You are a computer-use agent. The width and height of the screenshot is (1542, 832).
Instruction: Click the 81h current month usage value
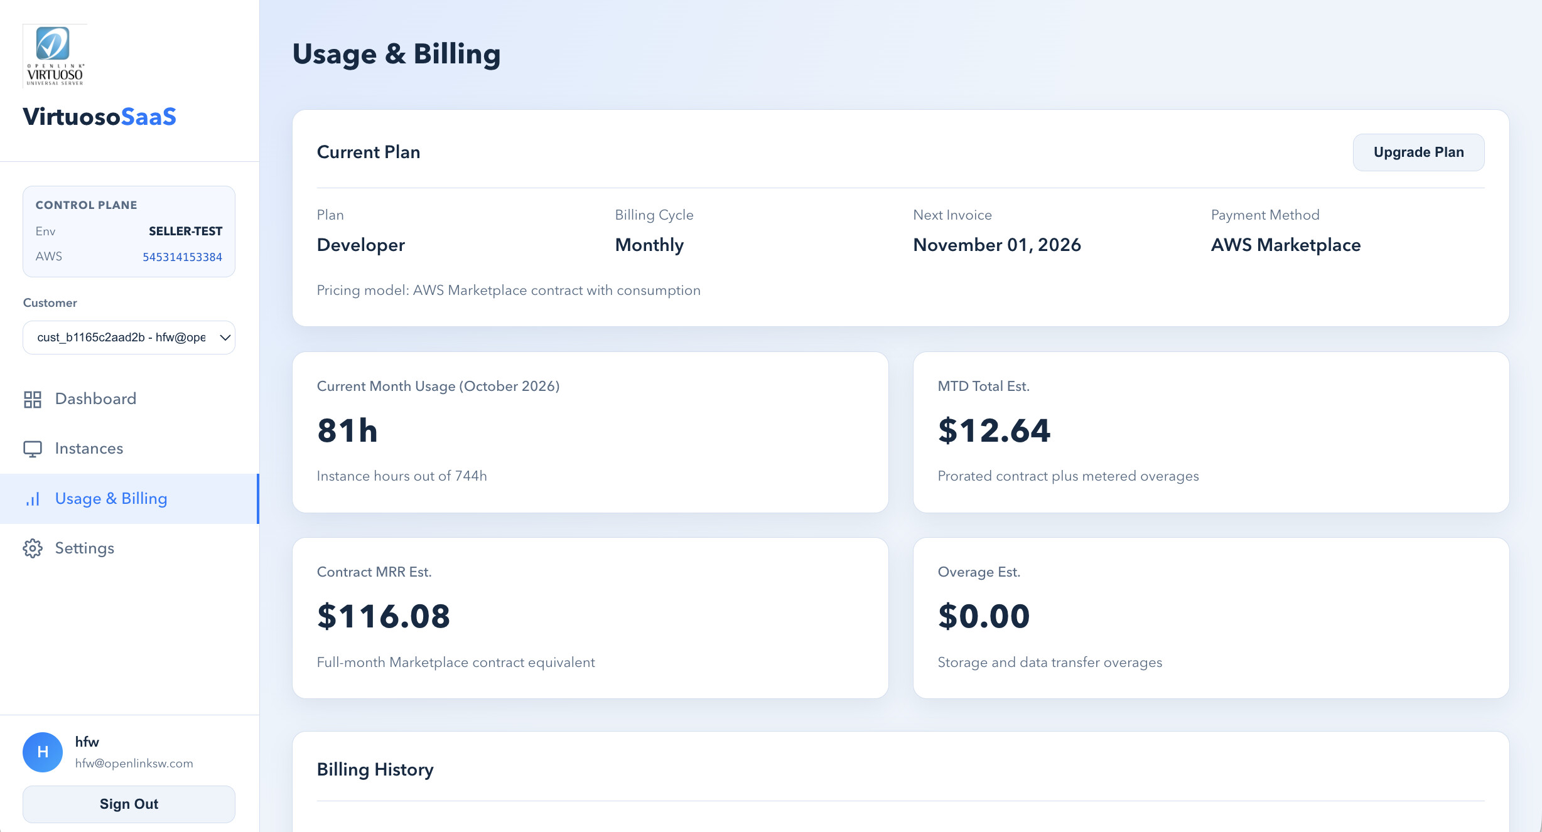tap(347, 431)
